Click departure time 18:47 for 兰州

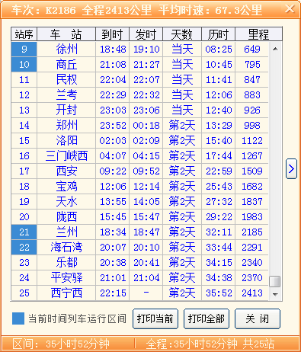tap(146, 232)
